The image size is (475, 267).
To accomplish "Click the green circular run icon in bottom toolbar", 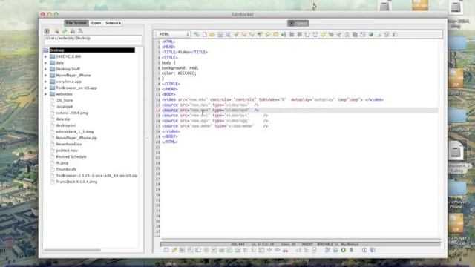I will point(343,250).
